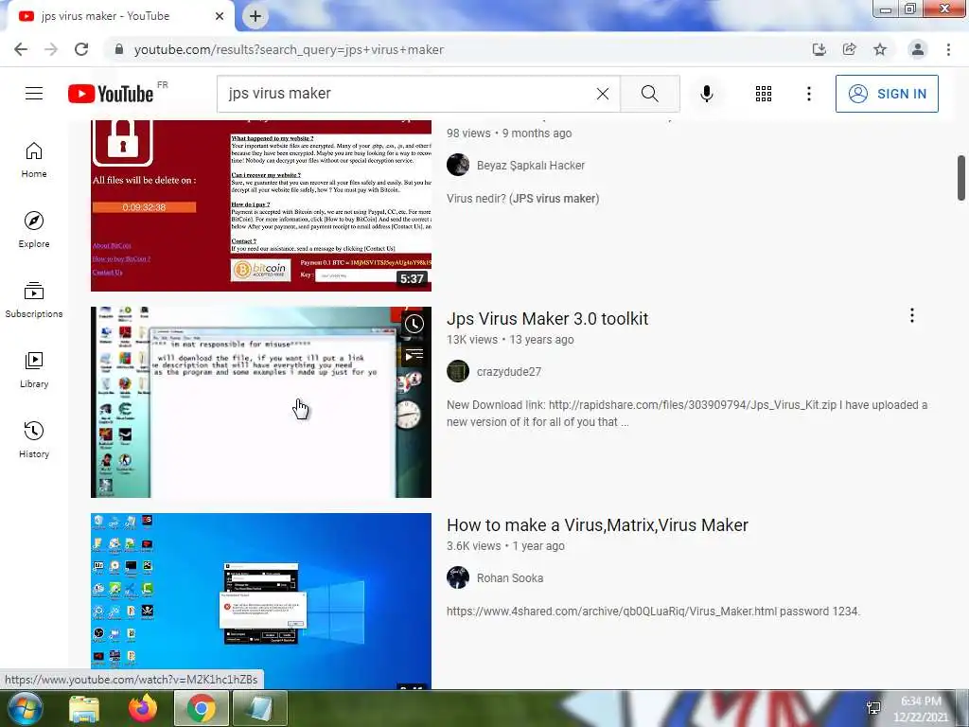
Task: Click Watch later clock icon on thumbnail
Action: point(414,324)
